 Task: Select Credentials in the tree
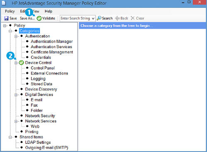click(41, 57)
